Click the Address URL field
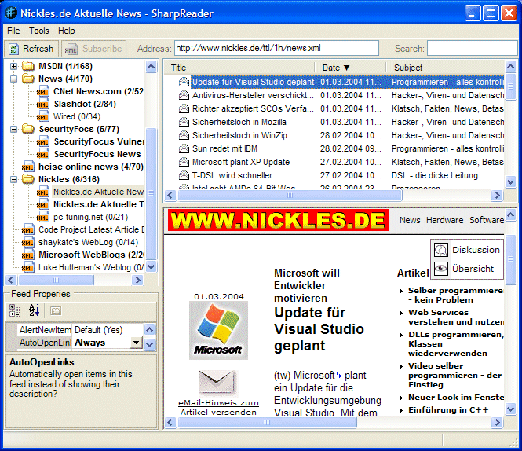The height and width of the screenshot is (451, 522). point(276,48)
